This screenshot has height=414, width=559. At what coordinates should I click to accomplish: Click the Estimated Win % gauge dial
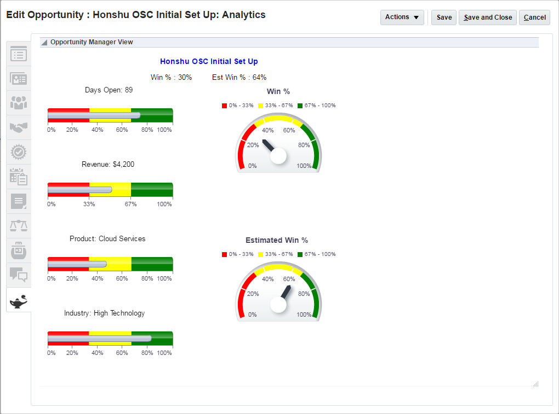pos(278,291)
